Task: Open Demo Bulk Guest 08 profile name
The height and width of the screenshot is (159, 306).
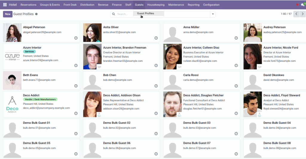Action: pos(277,143)
